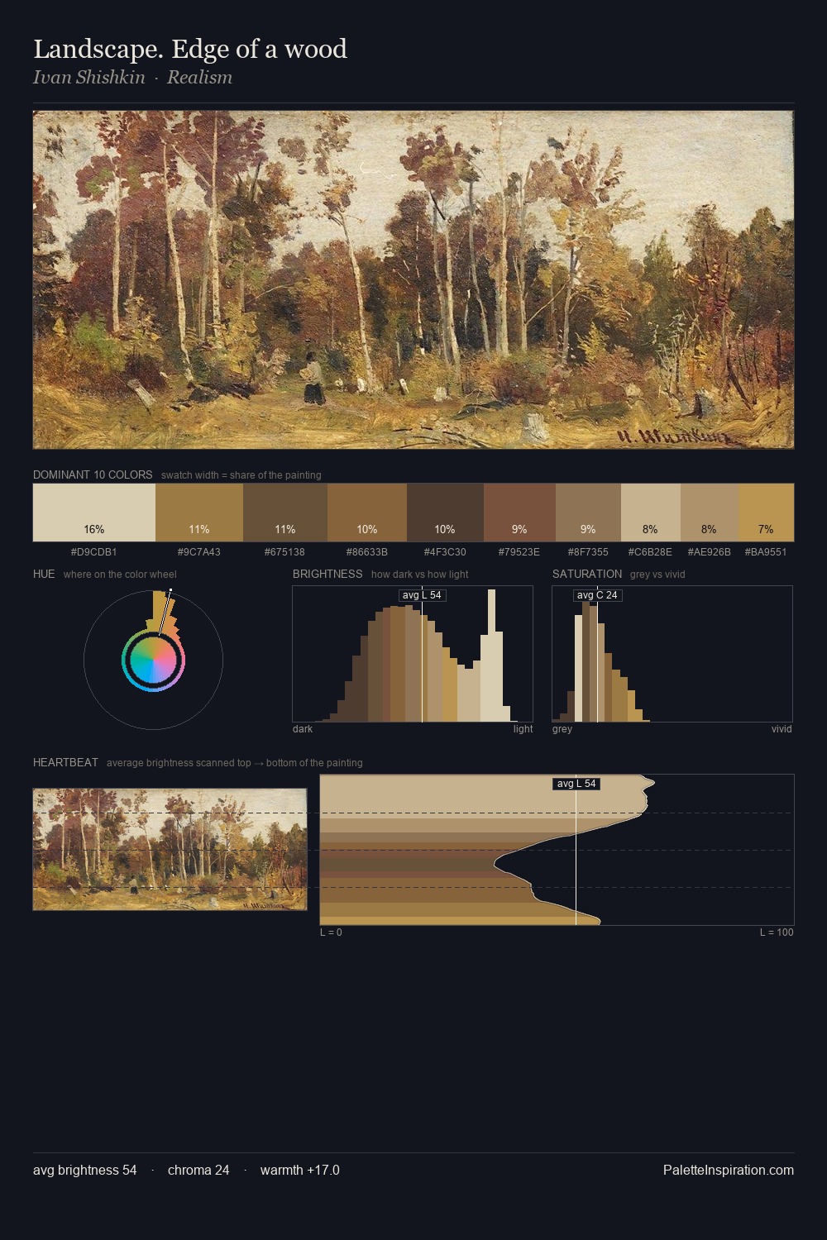The image size is (827, 1240).
Task: Click the #86633B color swatch
Action: click(367, 513)
